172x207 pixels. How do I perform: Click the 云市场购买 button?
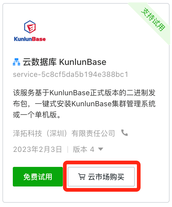(101, 177)
